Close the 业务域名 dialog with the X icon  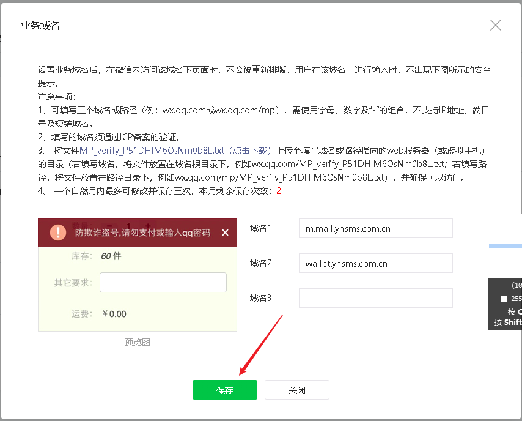pyautogui.click(x=495, y=25)
